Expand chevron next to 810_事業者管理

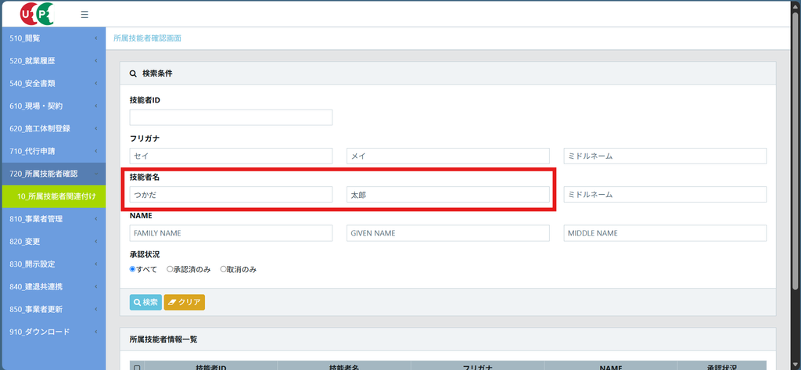[96, 219]
